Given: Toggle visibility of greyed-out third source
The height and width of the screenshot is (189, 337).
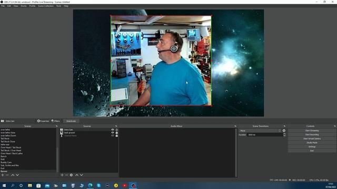Looking at the screenshot, I should [x=112, y=135].
